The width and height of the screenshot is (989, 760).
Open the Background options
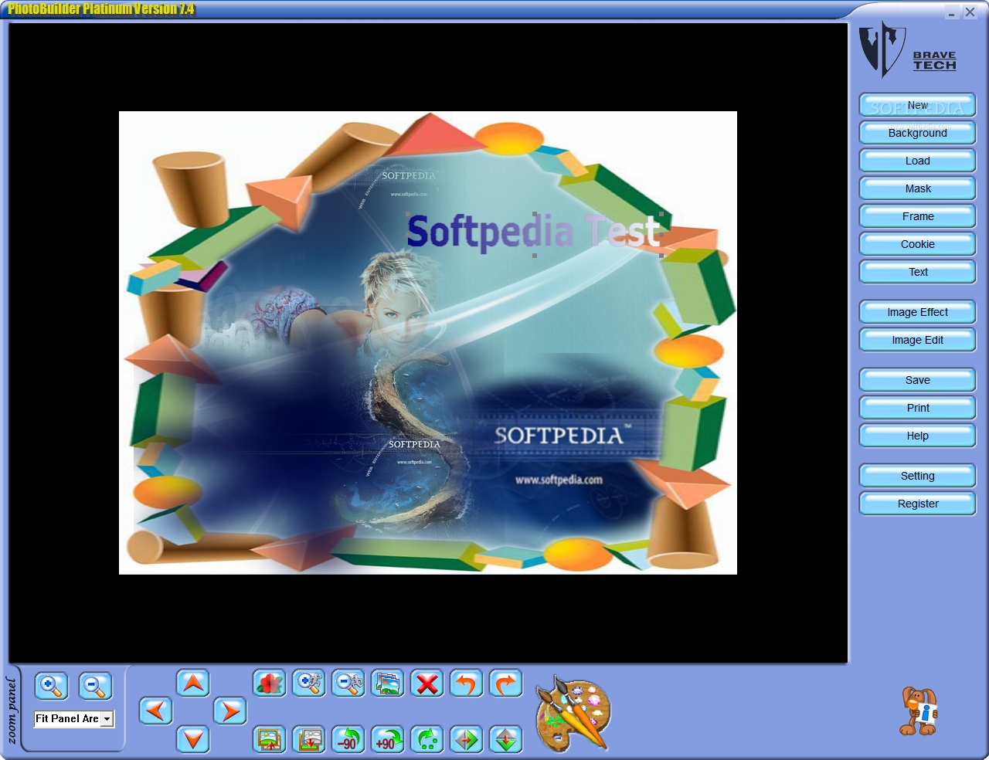[x=918, y=133]
